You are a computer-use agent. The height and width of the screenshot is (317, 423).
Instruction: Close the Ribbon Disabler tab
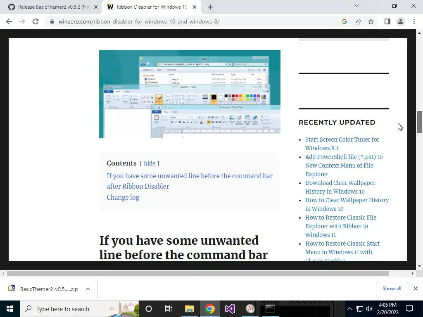(x=195, y=7)
